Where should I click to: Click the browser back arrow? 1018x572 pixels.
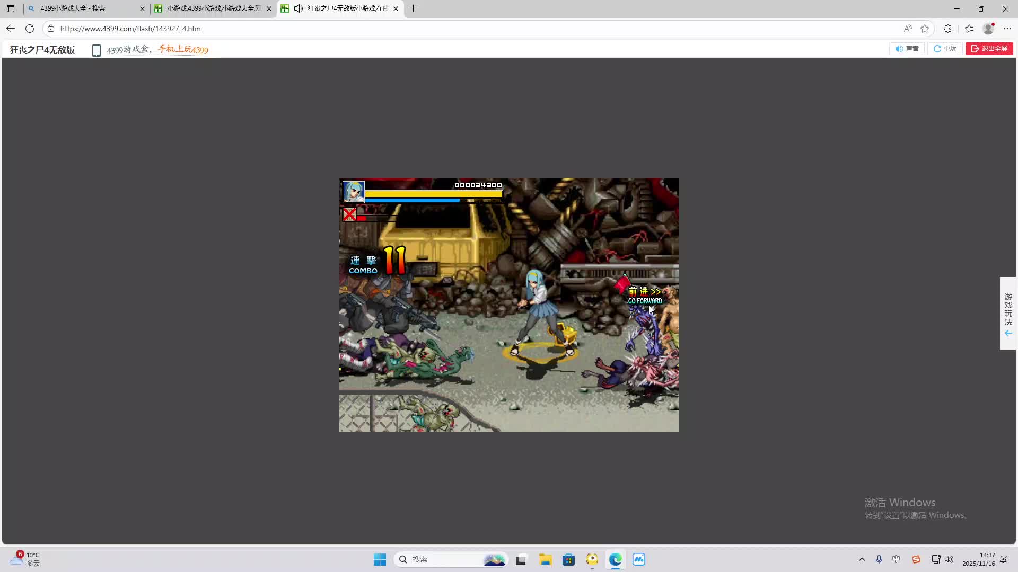11,29
